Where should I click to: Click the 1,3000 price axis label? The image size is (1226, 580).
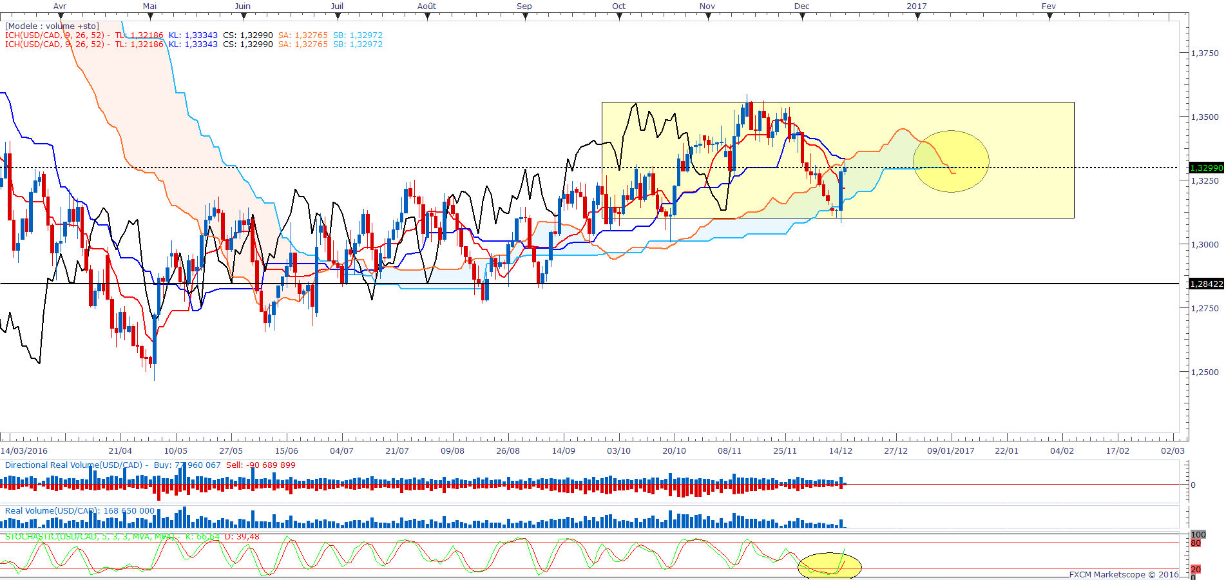tap(1205, 245)
